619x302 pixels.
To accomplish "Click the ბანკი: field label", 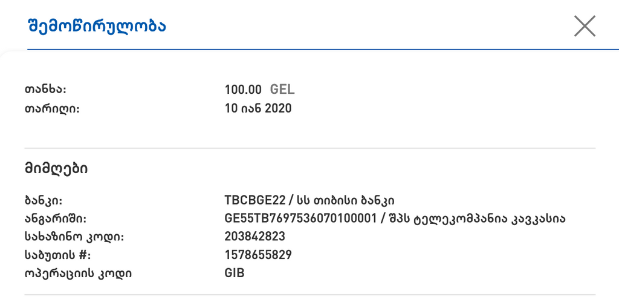I will point(44,200).
